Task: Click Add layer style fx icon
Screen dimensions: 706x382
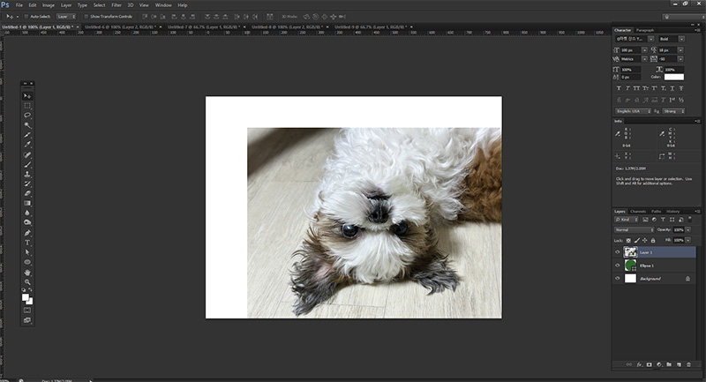Action: pyautogui.click(x=639, y=364)
